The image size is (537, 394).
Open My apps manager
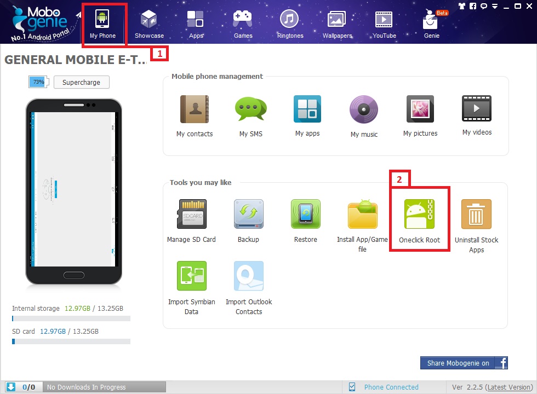(307, 110)
